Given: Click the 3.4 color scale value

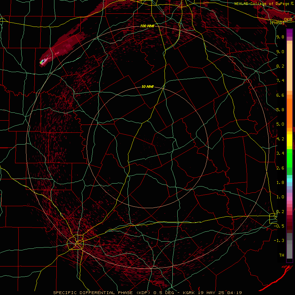Looking at the screenshot, I should pyautogui.click(x=280, y=153).
